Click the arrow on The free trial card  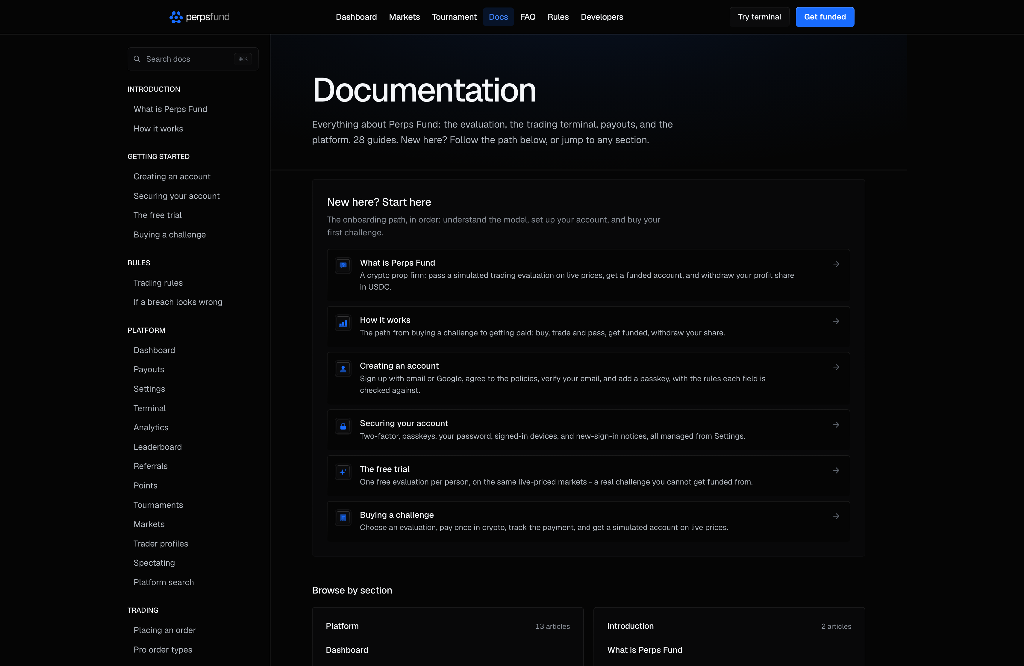point(836,471)
